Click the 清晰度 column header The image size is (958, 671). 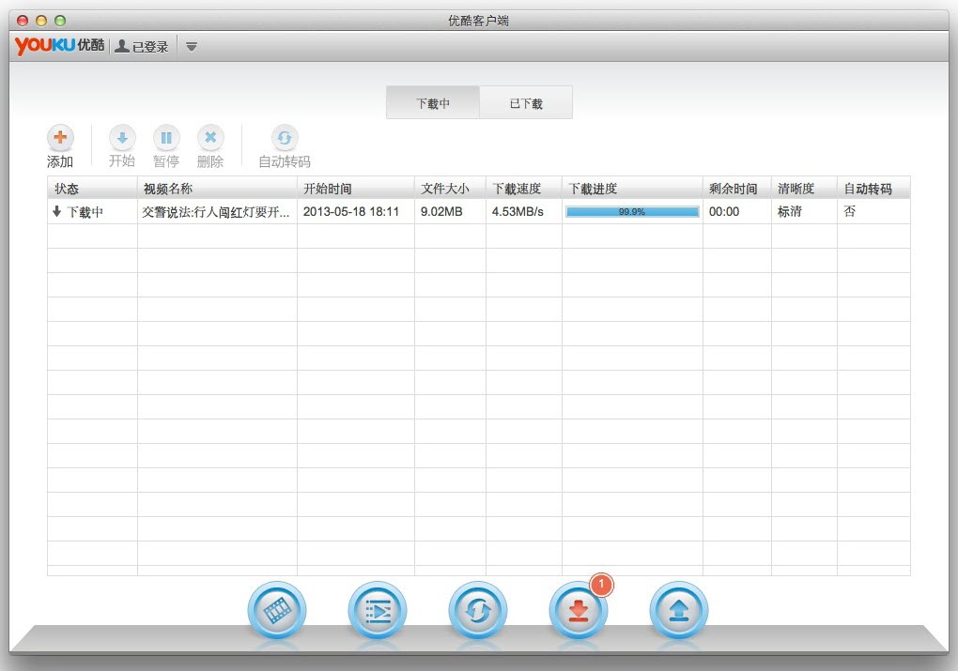(804, 189)
